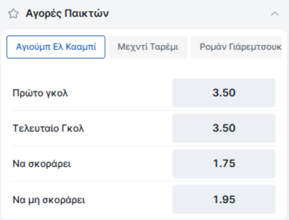The height and width of the screenshot is (220, 289).
Task: Collapse the Αγορές Παικτών section chevron
Action: [275, 14]
